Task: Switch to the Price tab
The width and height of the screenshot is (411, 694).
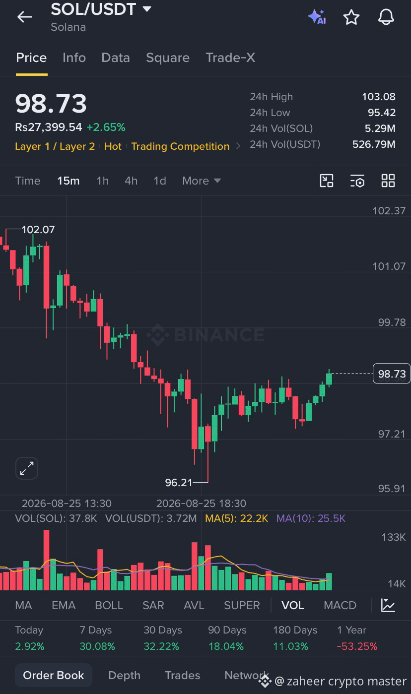Action: tap(31, 58)
